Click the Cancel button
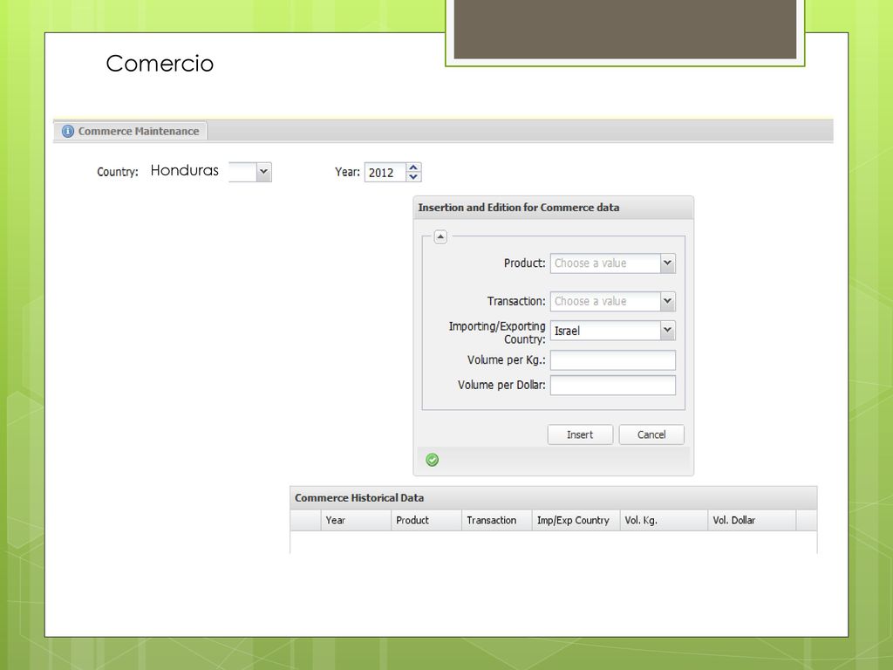 (x=651, y=434)
